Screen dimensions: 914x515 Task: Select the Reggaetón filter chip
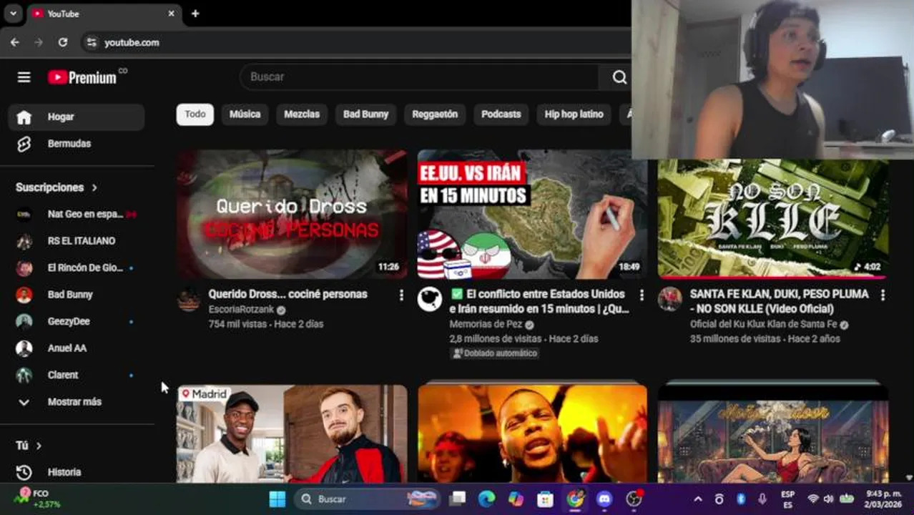point(435,114)
